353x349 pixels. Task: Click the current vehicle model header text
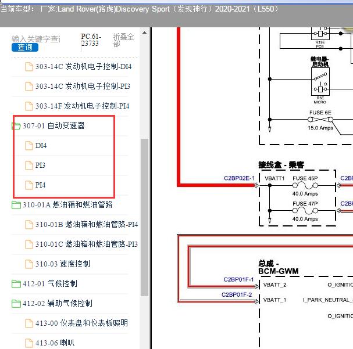click(x=140, y=9)
